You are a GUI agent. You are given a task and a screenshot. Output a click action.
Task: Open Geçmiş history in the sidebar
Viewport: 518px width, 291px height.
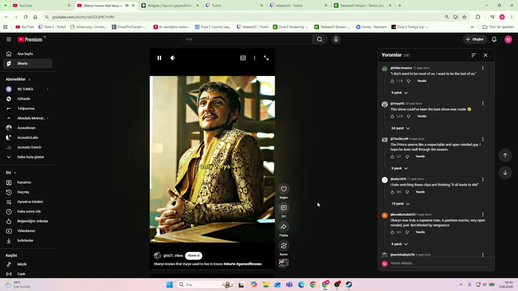(x=28, y=192)
